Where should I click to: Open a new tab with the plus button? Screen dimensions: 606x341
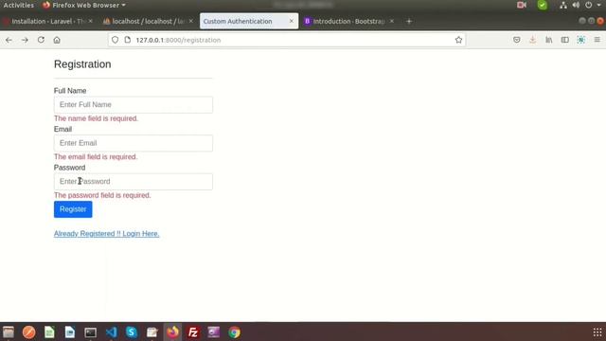click(409, 21)
